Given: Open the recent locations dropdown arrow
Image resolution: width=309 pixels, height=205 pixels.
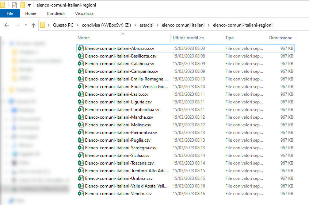Looking at the screenshot, I should pyautogui.click(x=26, y=25).
